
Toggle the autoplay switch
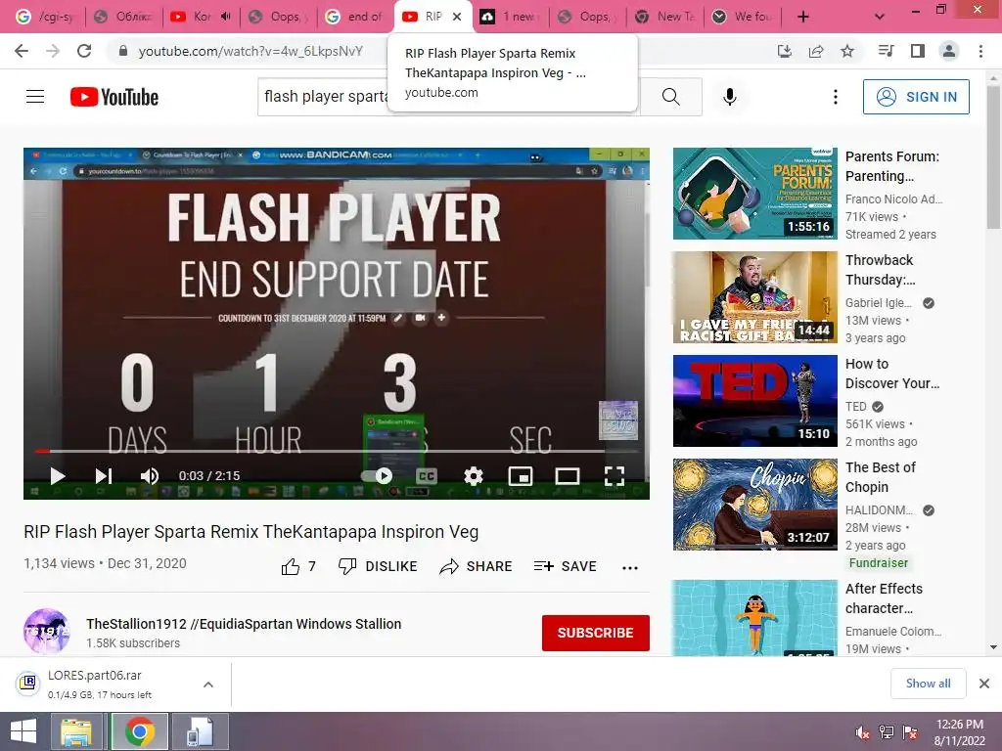377,476
